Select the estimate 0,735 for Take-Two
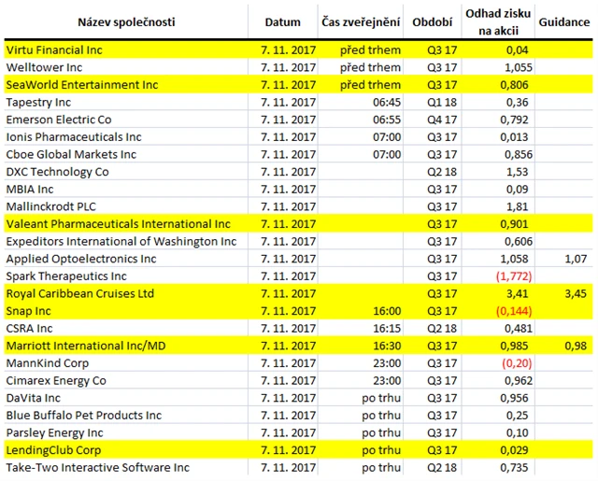Image resolution: width=598 pixels, height=481 pixels. coord(514,467)
